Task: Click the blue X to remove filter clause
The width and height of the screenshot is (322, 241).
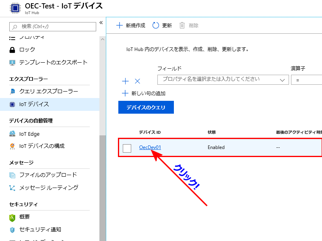Action: (137, 81)
